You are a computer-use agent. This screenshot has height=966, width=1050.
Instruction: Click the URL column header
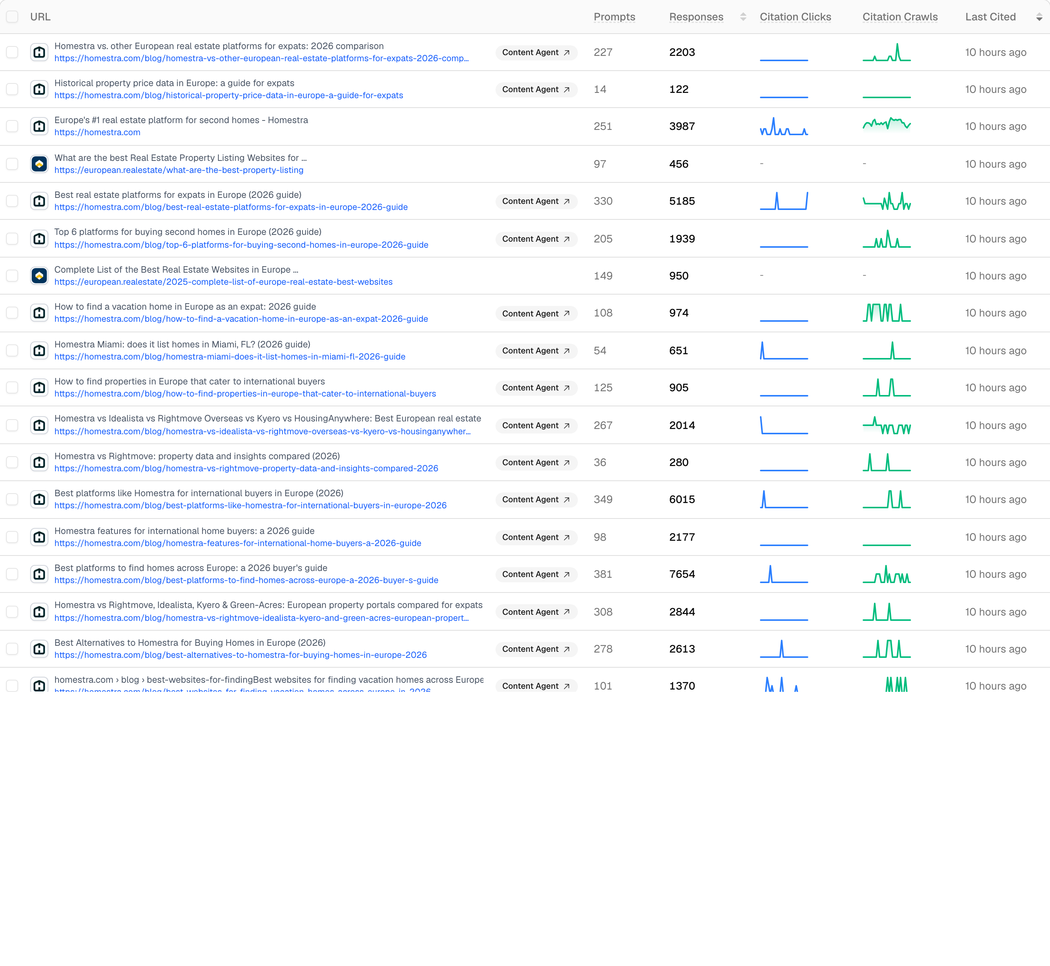click(x=40, y=17)
